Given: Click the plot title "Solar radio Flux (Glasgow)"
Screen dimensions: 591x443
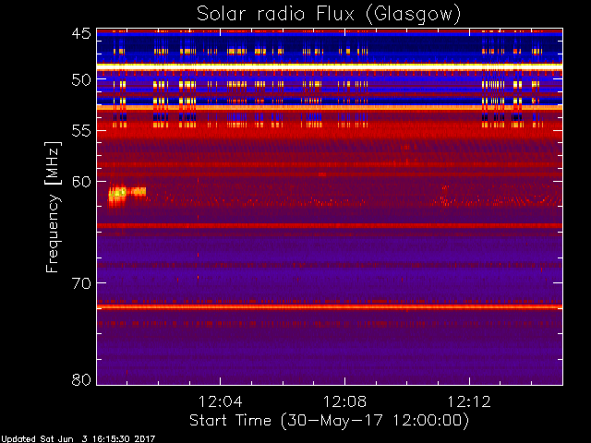Looking at the screenshot, I should (x=329, y=15).
